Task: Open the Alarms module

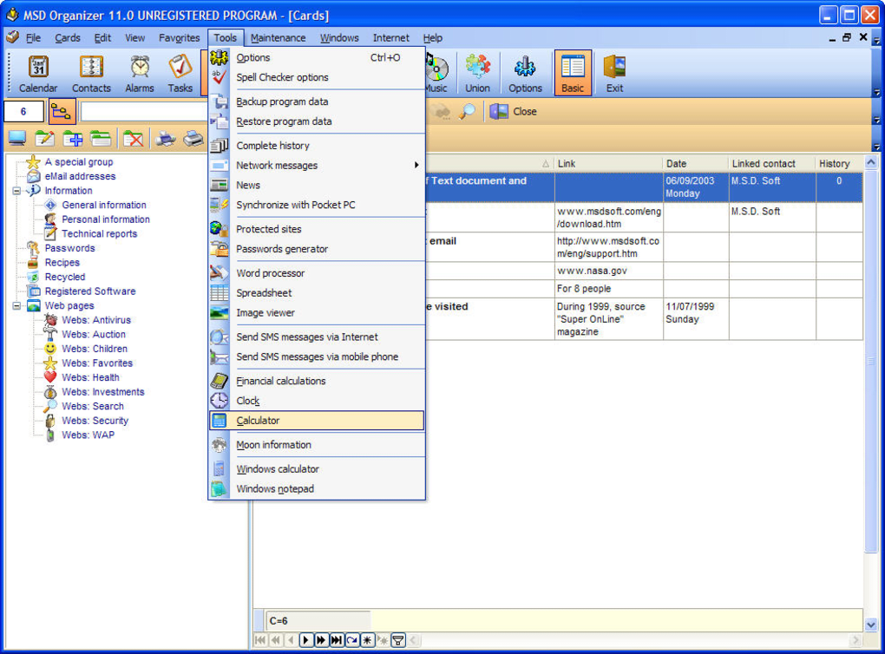Action: (x=138, y=73)
